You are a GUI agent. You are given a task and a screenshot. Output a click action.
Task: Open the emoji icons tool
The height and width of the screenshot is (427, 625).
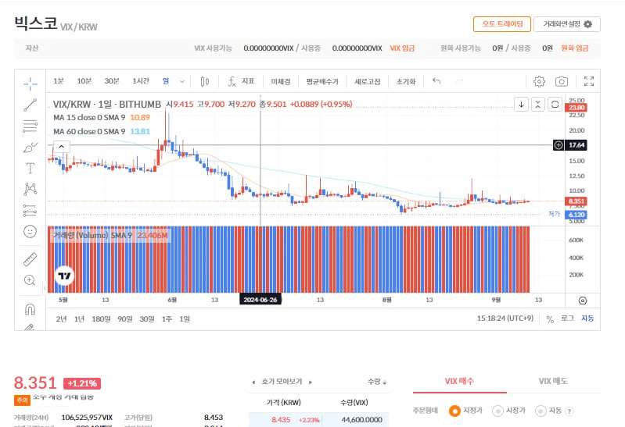click(31, 231)
